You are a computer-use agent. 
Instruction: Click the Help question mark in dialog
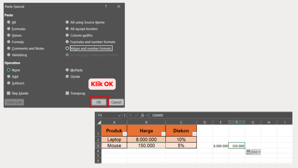coord(106,6)
